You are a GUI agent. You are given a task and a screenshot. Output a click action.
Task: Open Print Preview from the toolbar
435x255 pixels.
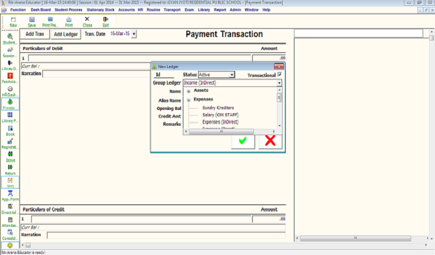[50, 22]
